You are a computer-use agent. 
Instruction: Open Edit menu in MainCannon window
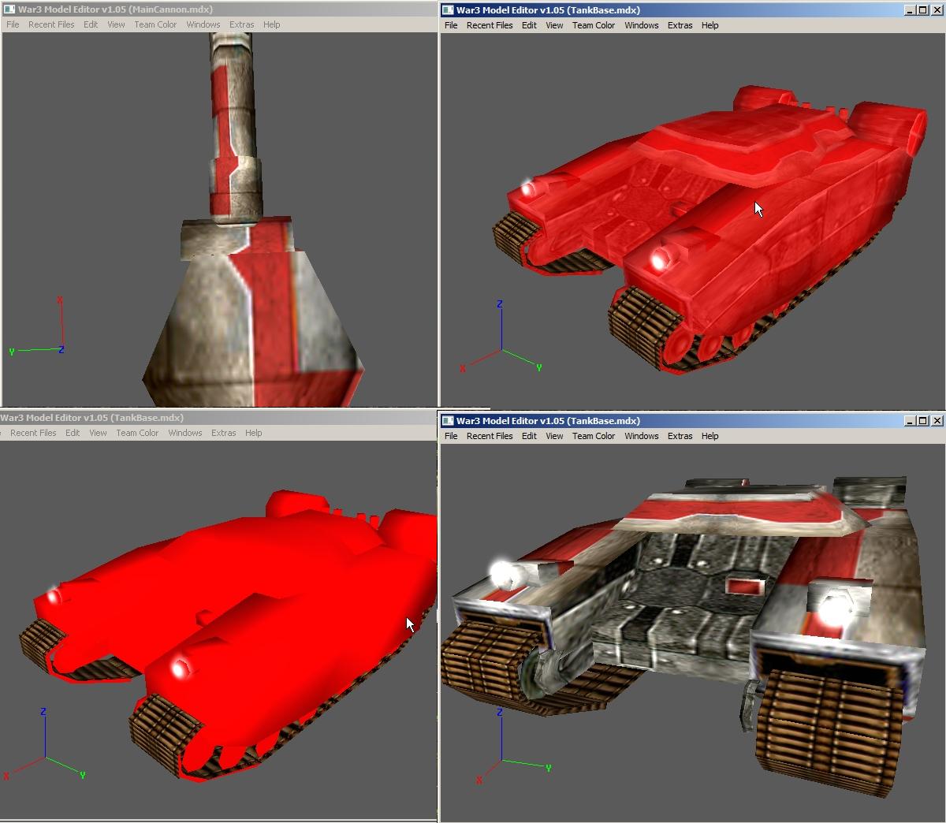coord(91,24)
